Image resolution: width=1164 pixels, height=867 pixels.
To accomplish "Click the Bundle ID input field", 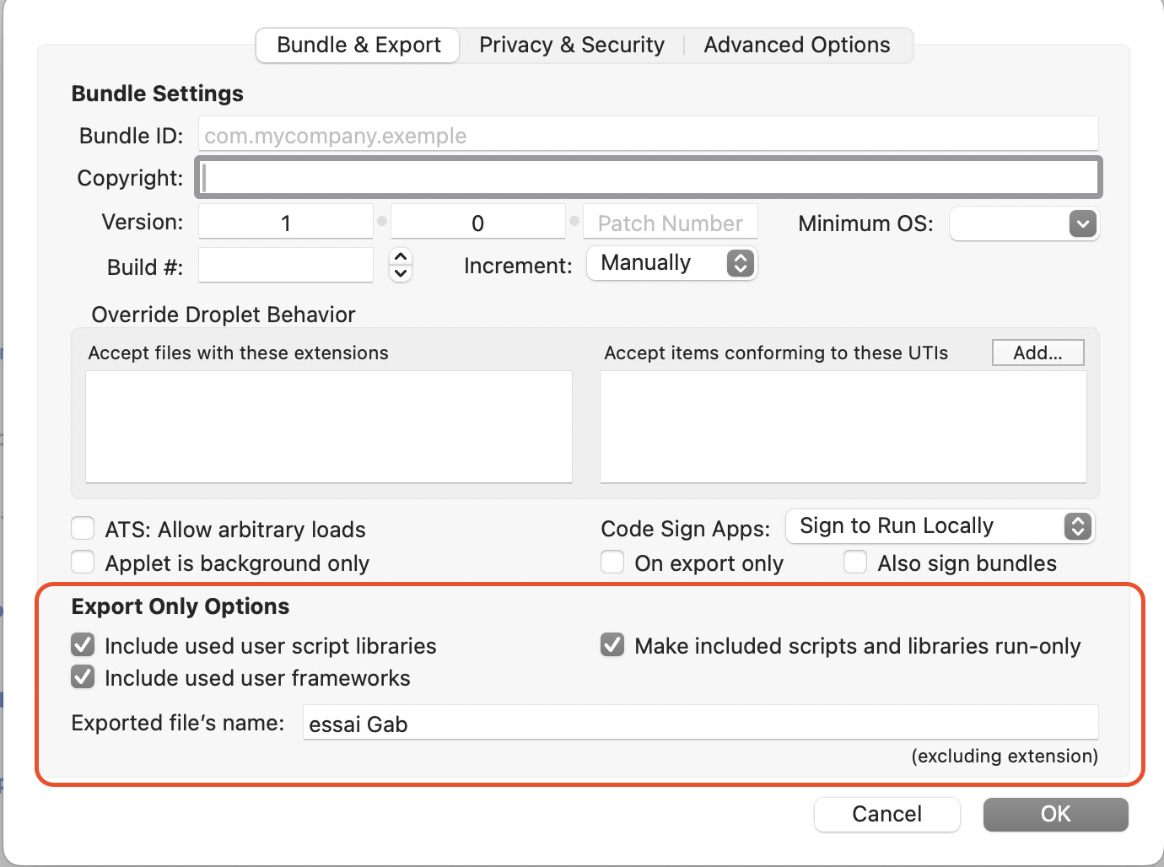I will click(649, 135).
